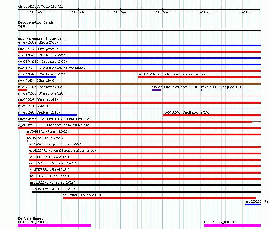Image resolution: width=269 pixels, height=229 pixels.
Task: Open dgv5970n223 (Sedlazeck2020) entry
Action: 43,61
